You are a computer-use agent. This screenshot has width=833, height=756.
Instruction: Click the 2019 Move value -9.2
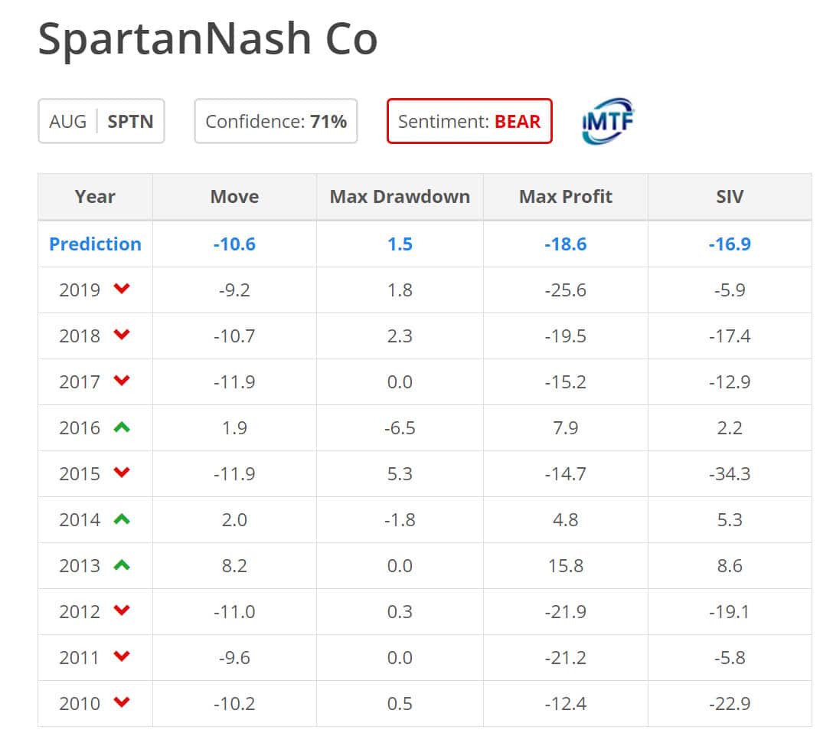pyautogui.click(x=234, y=290)
